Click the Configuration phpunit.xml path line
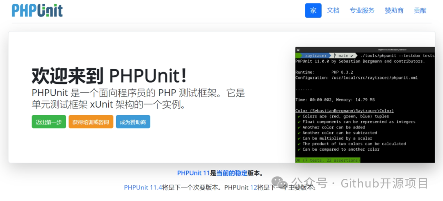The width and height of the screenshot is (443, 201). click(356, 77)
